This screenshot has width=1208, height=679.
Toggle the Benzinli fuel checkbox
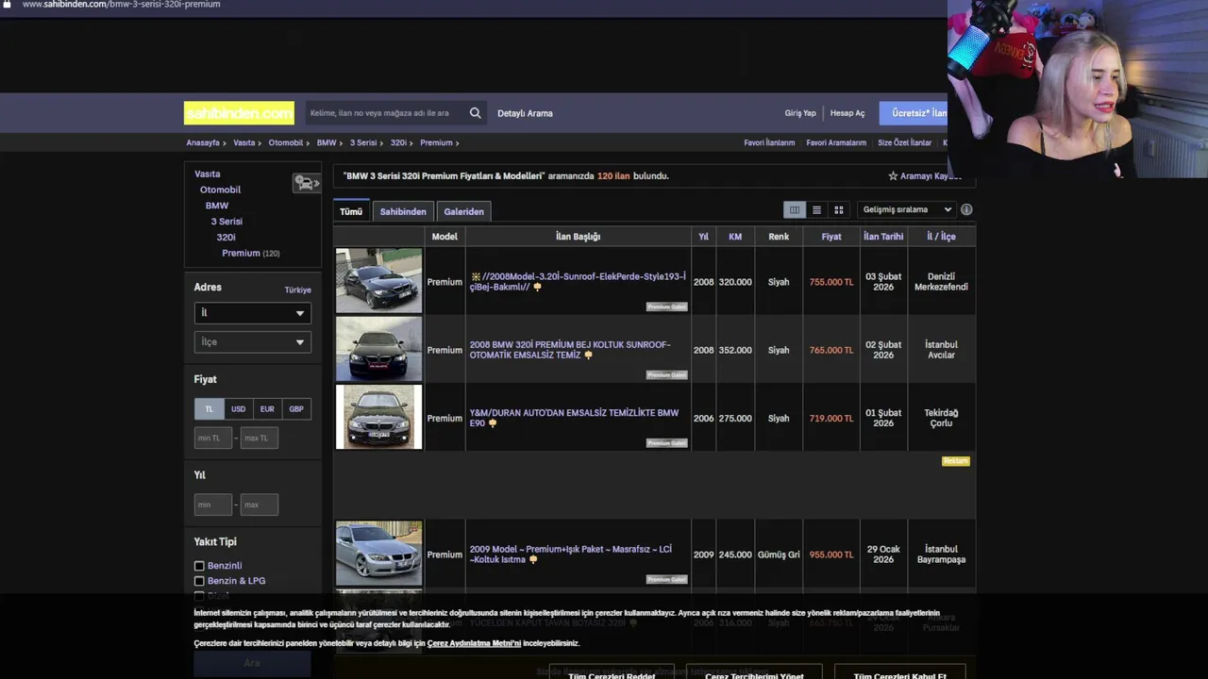[199, 566]
